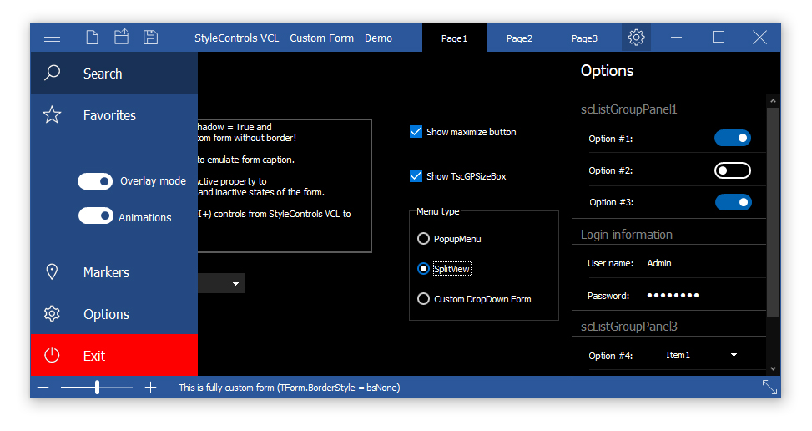
Task: Click the Options panel scrollbar down arrow
Action: pyautogui.click(x=773, y=369)
